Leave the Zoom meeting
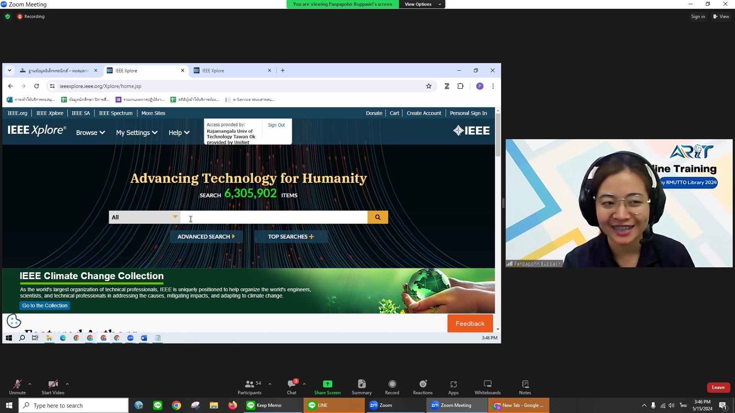735x413 pixels. [718, 387]
